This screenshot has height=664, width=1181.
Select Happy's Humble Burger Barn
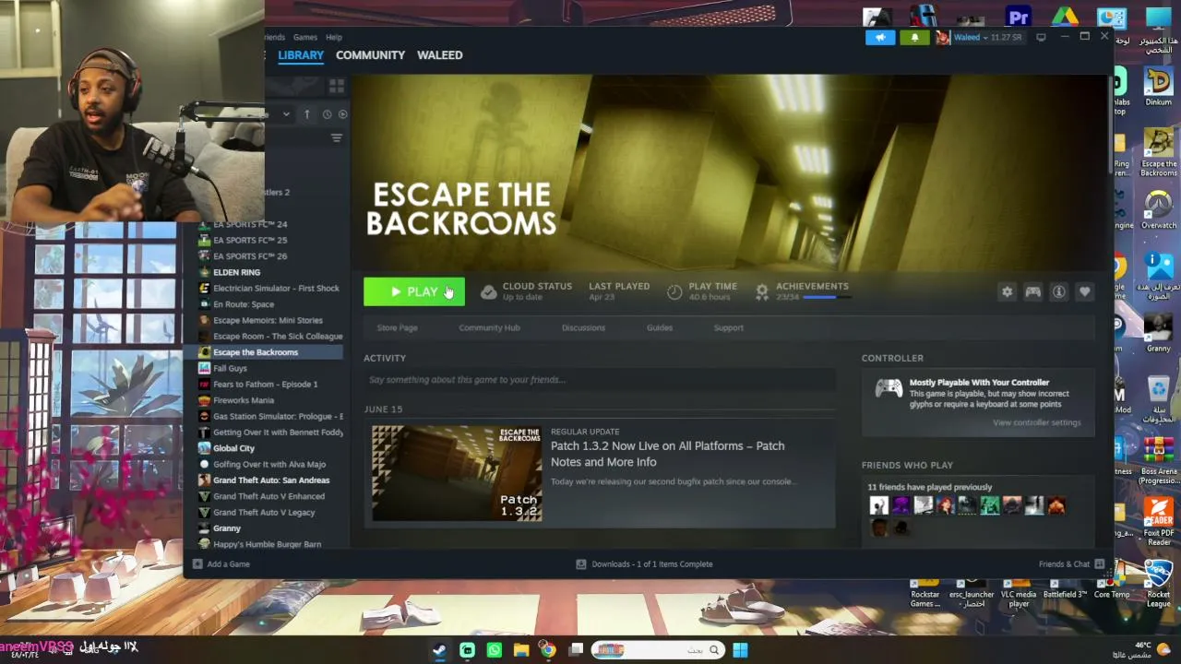[x=268, y=544]
